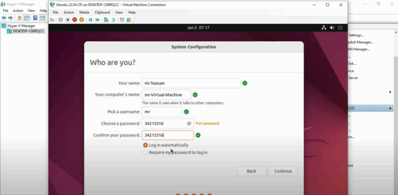Click the Up folder icon in Hyper-V Manager

tap(19, 18)
